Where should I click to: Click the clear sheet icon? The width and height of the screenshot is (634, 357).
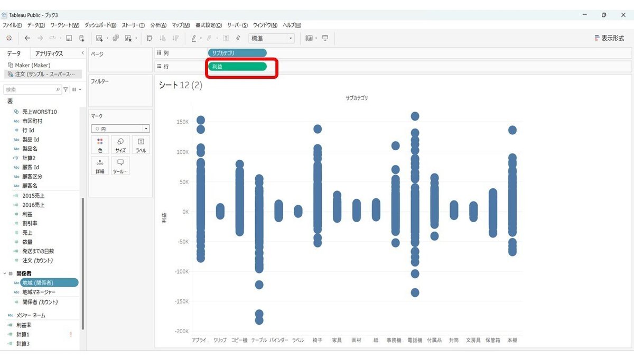click(128, 38)
